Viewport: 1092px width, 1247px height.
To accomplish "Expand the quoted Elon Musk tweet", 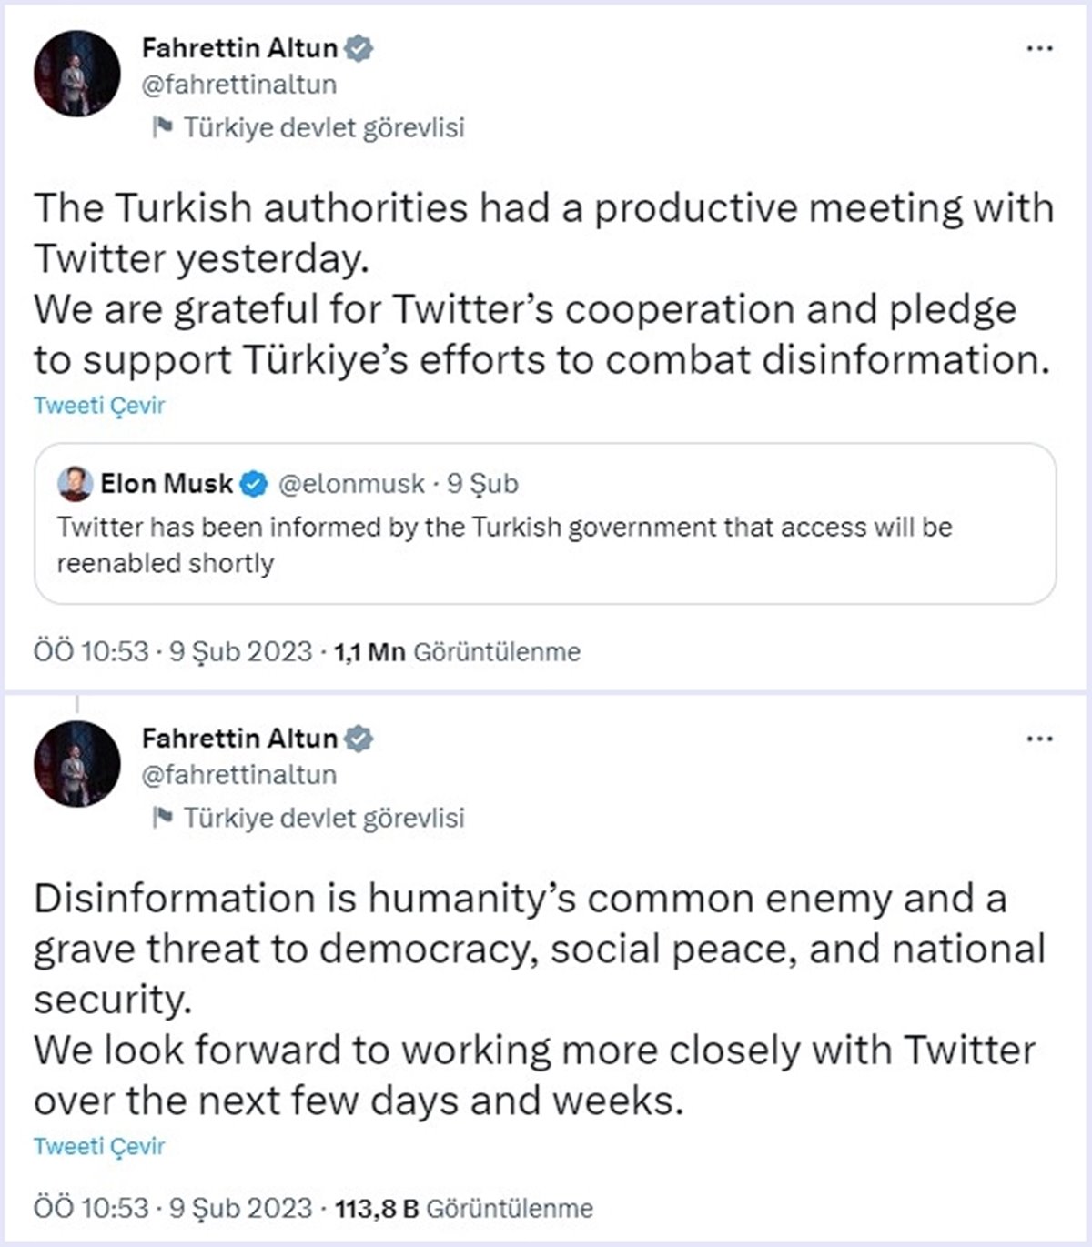I will click(546, 543).
